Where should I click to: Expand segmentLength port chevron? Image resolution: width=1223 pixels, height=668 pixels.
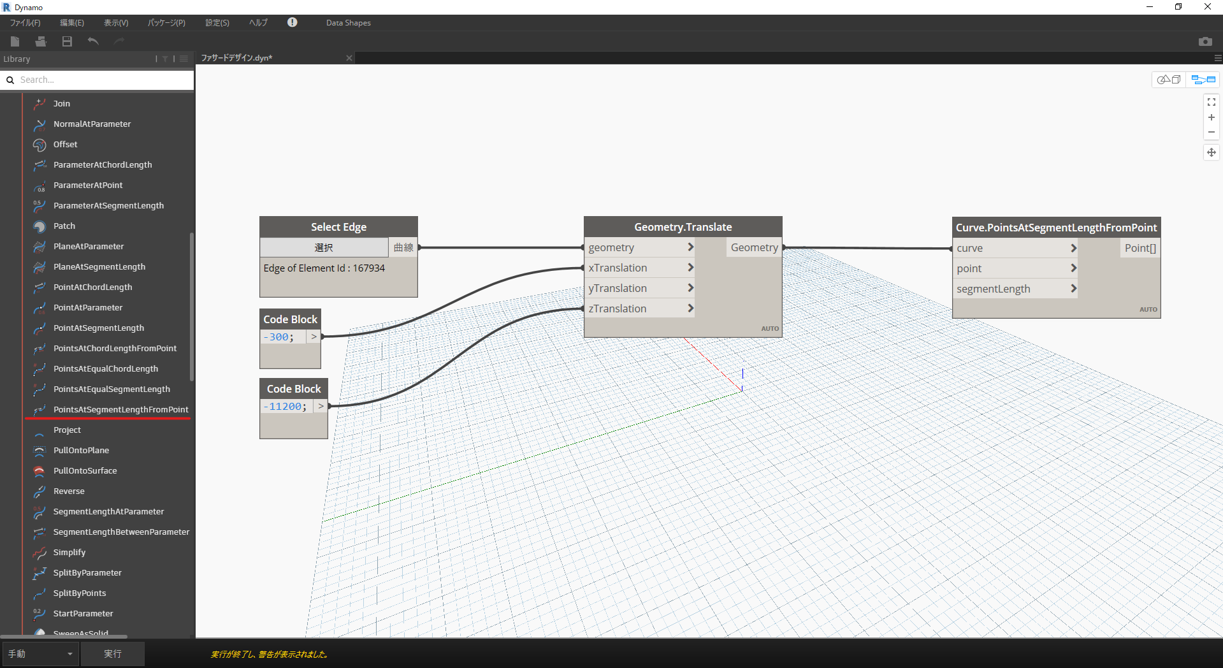(1073, 289)
